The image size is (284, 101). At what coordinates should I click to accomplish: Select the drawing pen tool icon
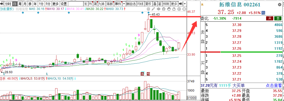point(153,9)
